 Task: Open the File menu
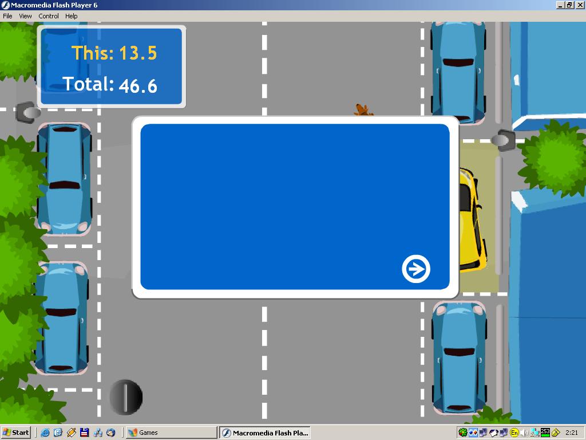7,16
